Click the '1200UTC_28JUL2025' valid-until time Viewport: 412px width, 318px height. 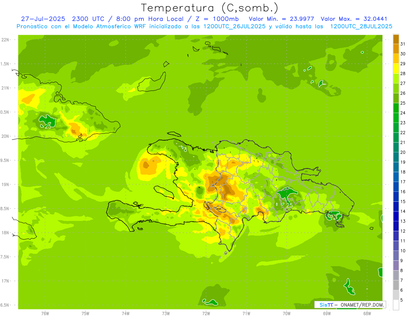(361, 26)
